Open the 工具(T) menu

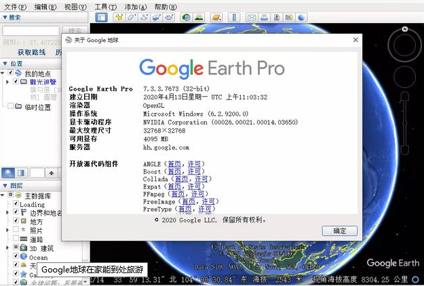point(105,7)
